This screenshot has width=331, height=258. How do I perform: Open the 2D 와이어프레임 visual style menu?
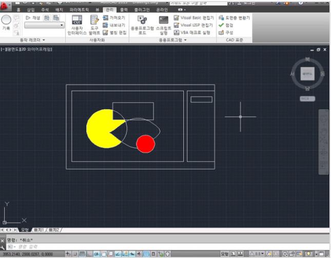coord(36,49)
